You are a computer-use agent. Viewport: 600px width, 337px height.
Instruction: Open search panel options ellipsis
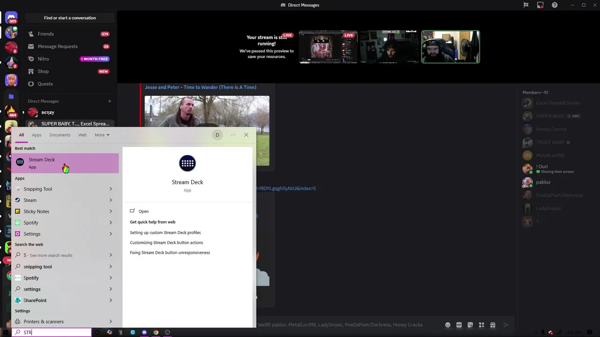coord(233,135)
